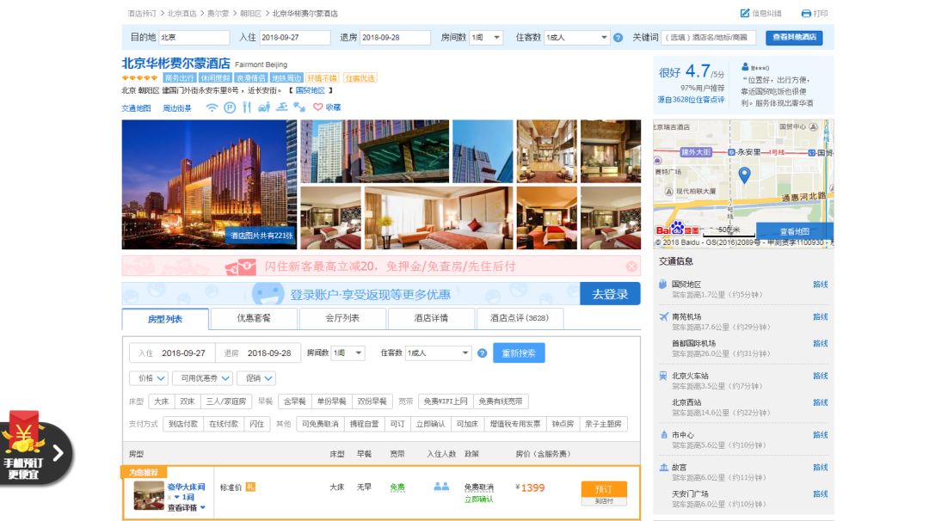Click the icon beside 国贸地区 in transport list
This screenshot has height=521, width=929.
[x=663, y=285]
